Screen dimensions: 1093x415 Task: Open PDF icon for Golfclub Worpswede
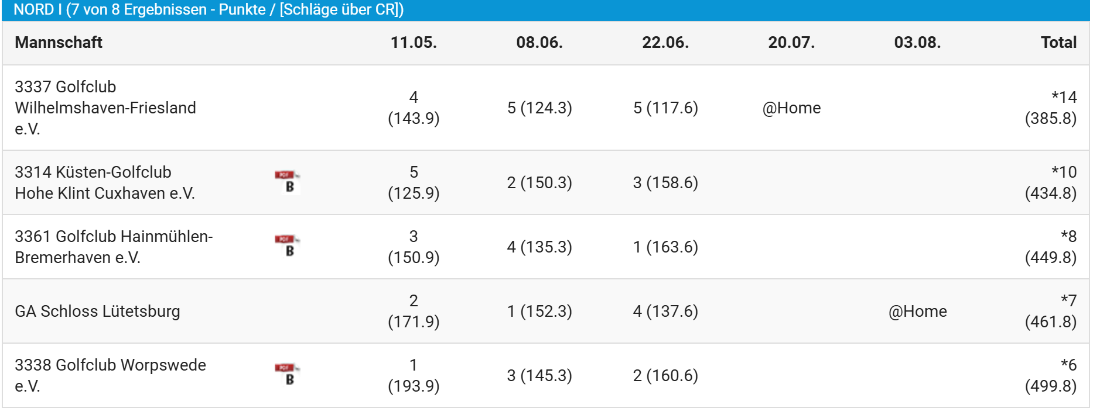pos(287,375)
